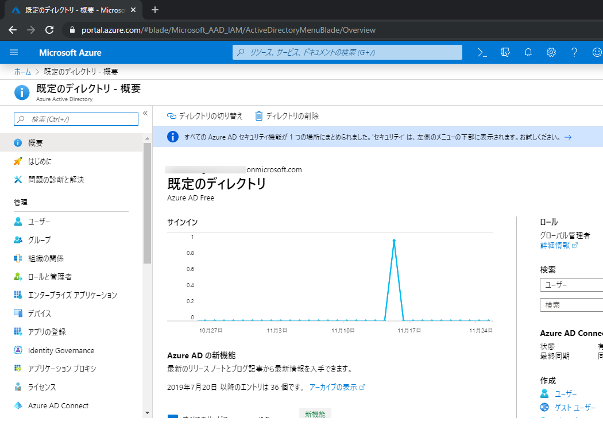The height and width of the screenshot is (441, 603).
Task: Click the ロールと管理者 icon
Action: [x=18, y=276]
